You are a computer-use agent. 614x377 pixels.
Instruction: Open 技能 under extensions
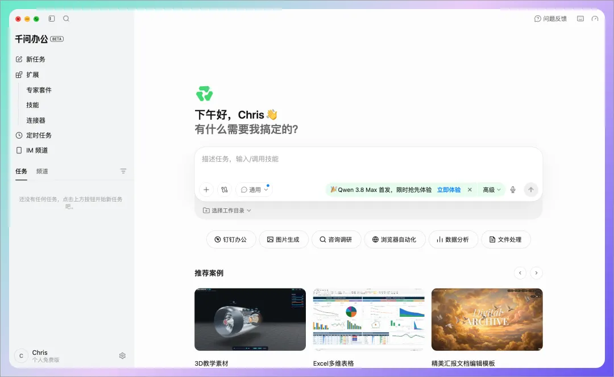click(x=32, y=105)
